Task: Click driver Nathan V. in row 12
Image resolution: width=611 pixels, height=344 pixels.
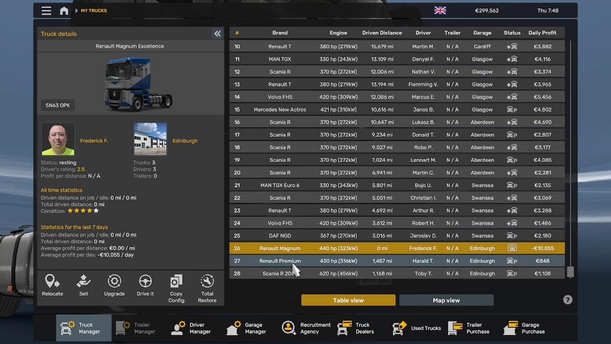Action: (423, 72)
